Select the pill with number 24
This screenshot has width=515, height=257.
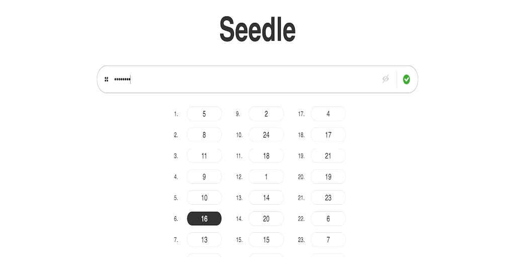click(266, 135)
